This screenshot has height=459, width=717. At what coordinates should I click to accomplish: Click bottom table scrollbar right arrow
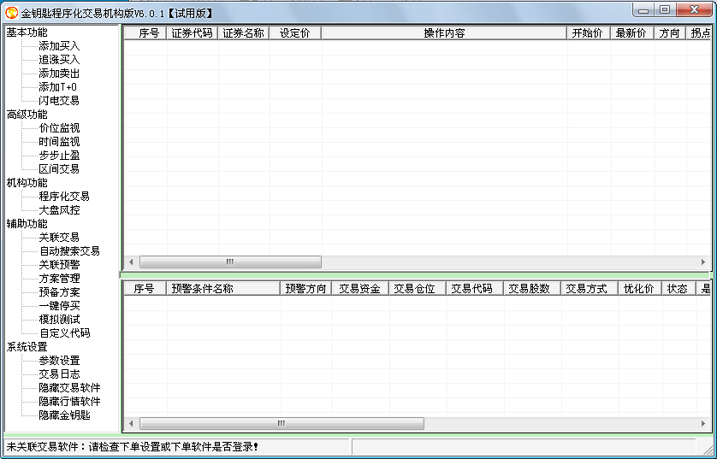tap(703, 424)
